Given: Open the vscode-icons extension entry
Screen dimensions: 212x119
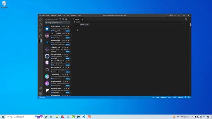Looking at the screenshot, I should (x=57, y=43).
